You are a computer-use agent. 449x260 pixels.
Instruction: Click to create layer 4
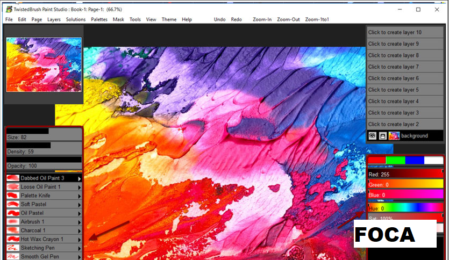point(405,101)
